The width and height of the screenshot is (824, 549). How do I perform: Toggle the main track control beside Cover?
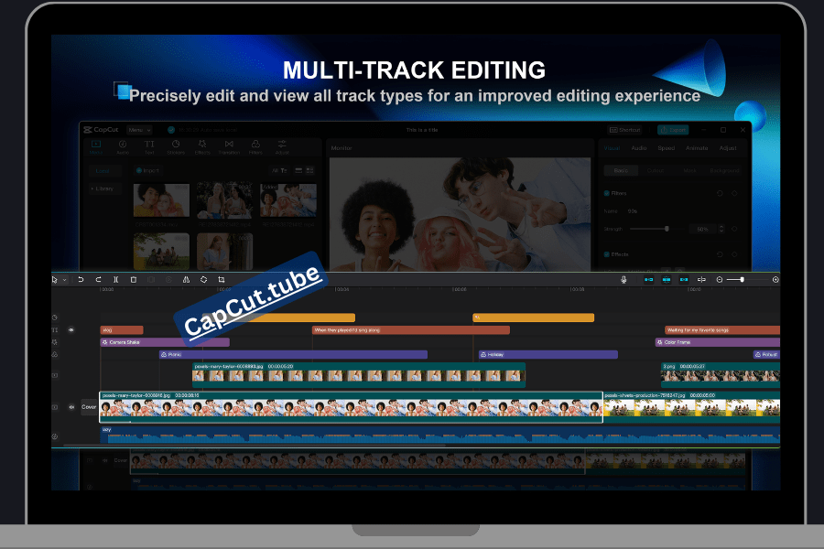pyautogui.click(x=71, y=407)
